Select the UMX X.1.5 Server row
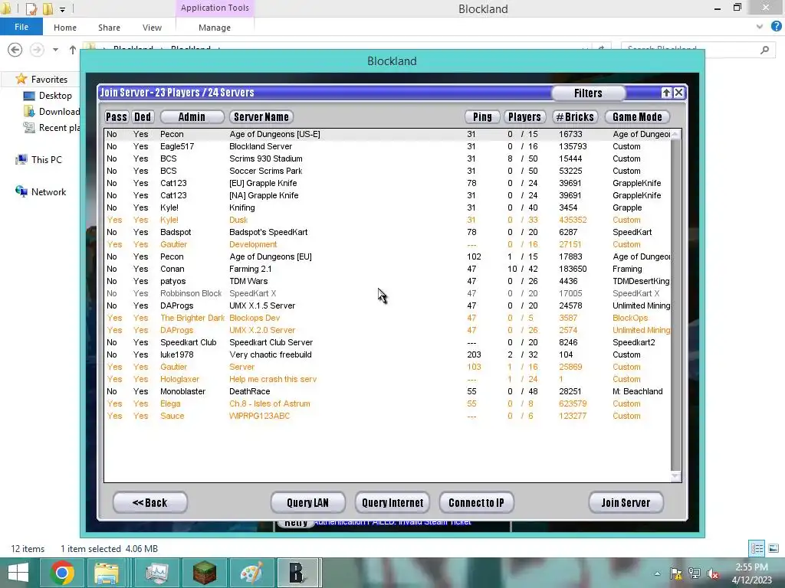 (387, 305)
